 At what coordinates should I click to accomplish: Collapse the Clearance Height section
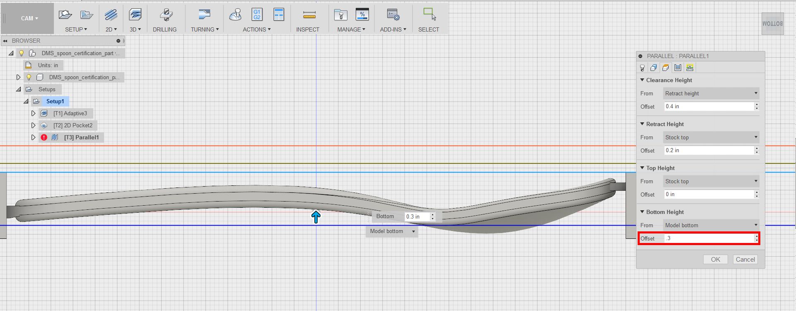pos(642,80)
